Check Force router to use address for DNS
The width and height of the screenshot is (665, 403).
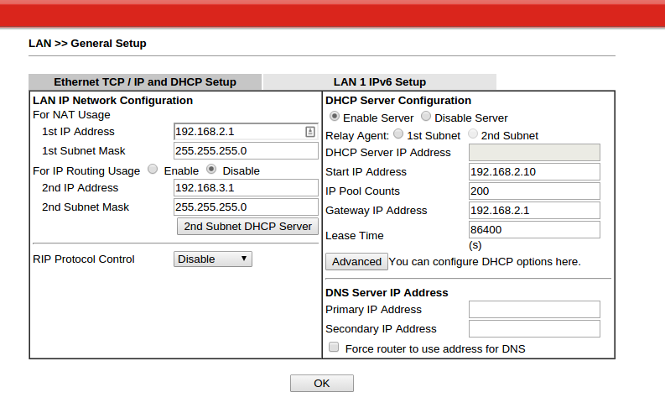pos(334,347)
